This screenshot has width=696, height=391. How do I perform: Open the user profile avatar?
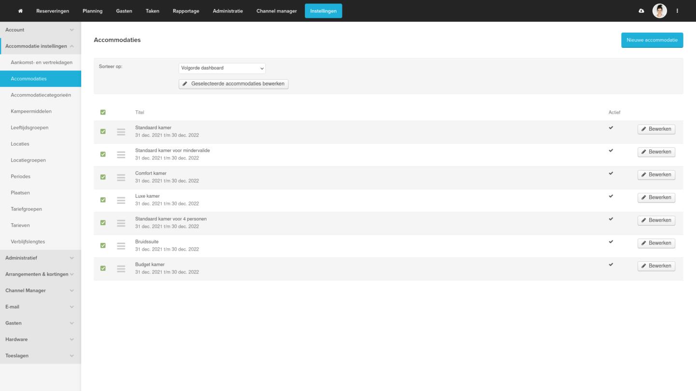pos(659,11)
